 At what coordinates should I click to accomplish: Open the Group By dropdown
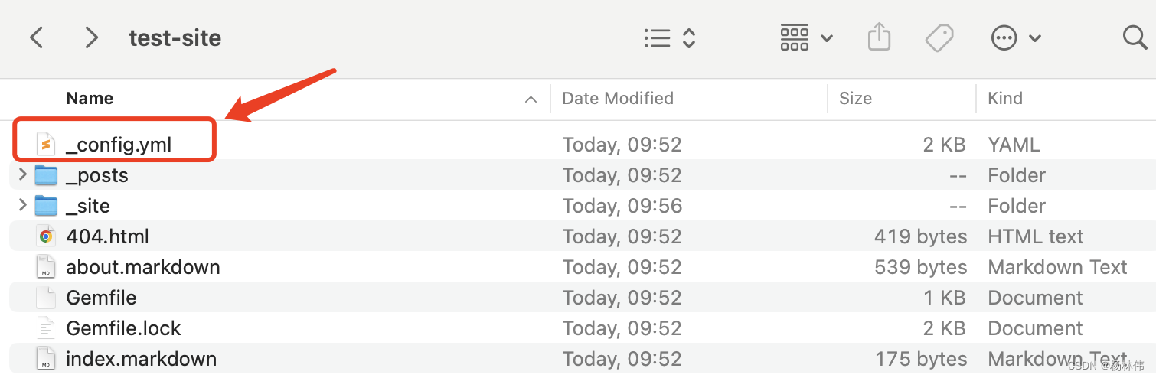(x=805, y=37)
